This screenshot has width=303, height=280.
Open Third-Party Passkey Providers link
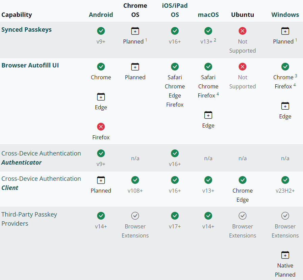pos(29,219)
